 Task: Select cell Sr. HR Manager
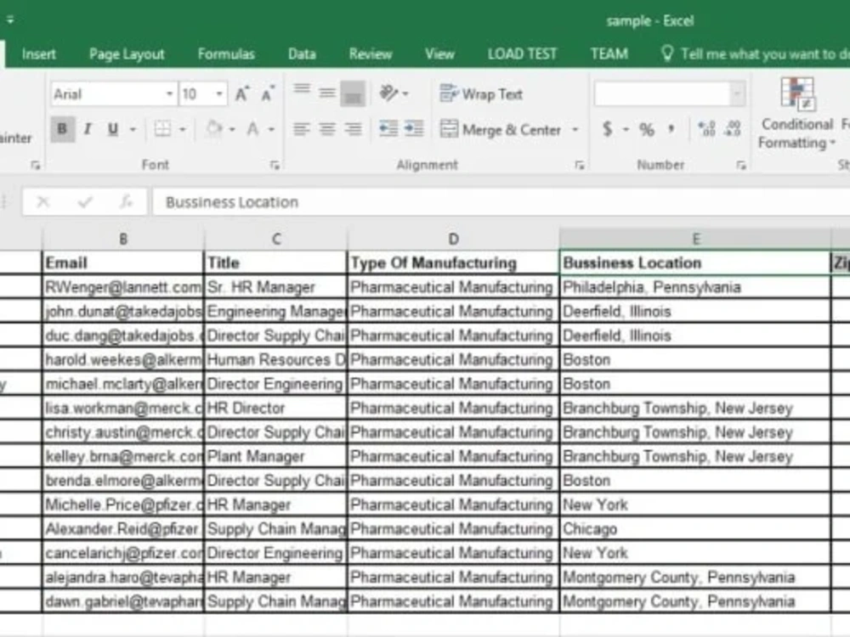[x=275, y=287]
